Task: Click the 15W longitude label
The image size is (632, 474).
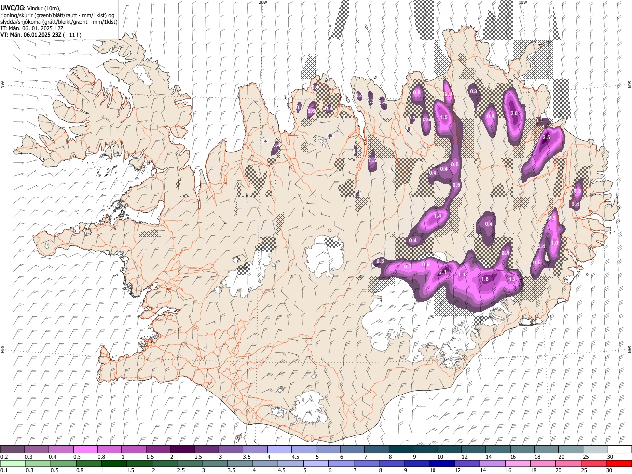Action: pyautogui.click(x=523, y=2)
